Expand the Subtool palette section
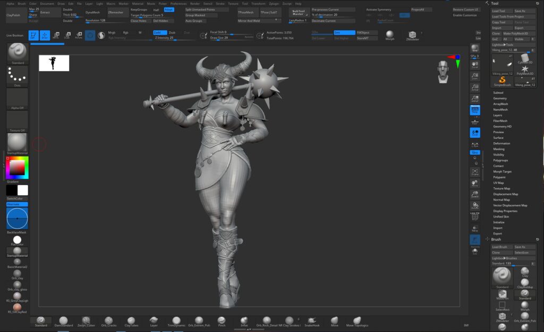Screen dimensions: 544x332 pyautogui.click(x=498, y=93)
